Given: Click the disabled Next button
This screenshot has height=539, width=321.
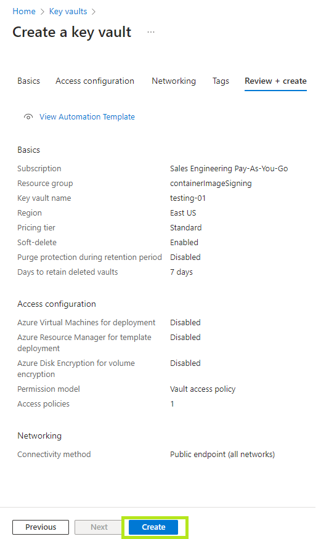Looking at the screenshot, I should point(99,527).
